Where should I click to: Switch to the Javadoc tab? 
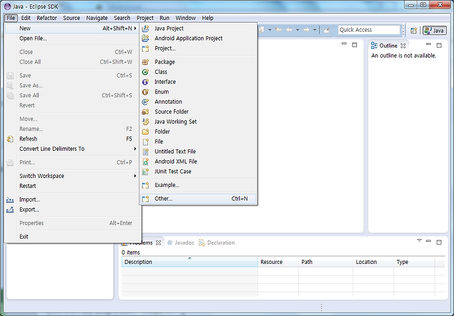point(181,242)
